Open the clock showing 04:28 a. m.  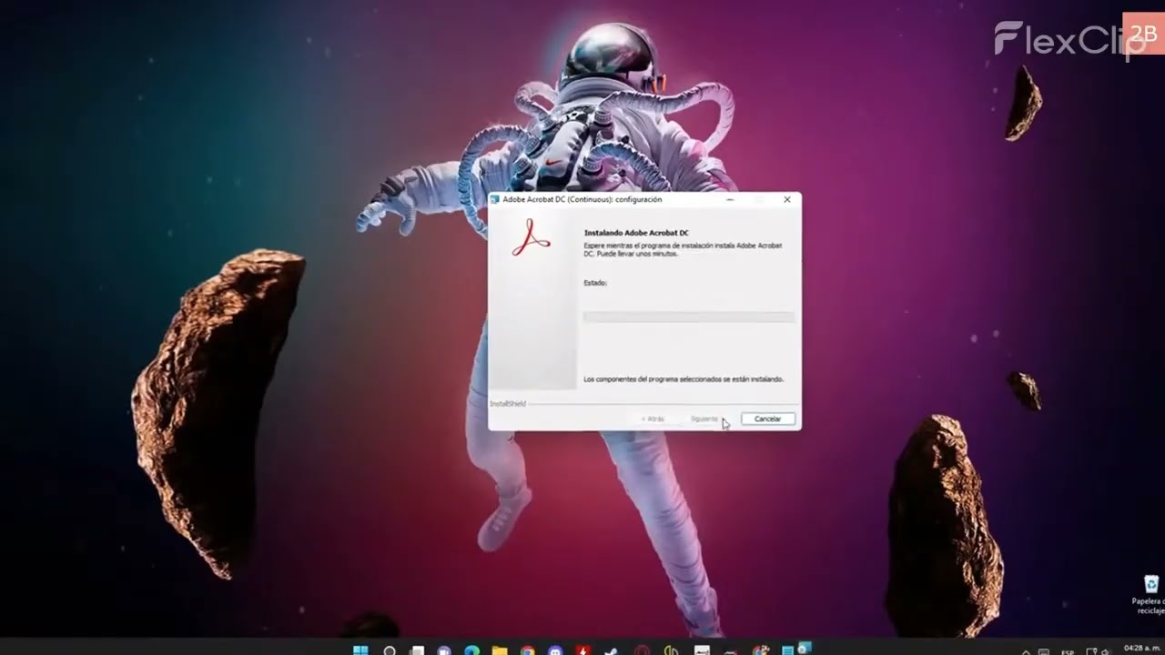(1142, 648)
